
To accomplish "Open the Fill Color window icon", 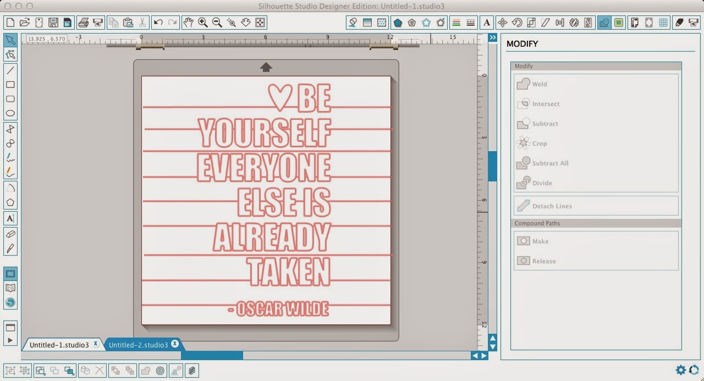I will point(353,23).
